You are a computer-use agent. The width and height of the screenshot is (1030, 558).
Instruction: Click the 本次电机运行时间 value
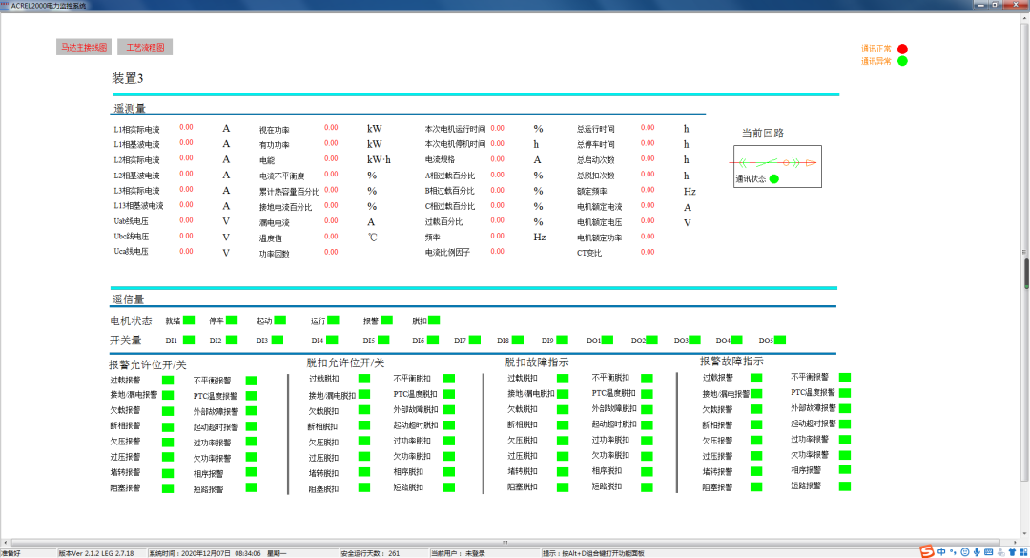point(497,128)
